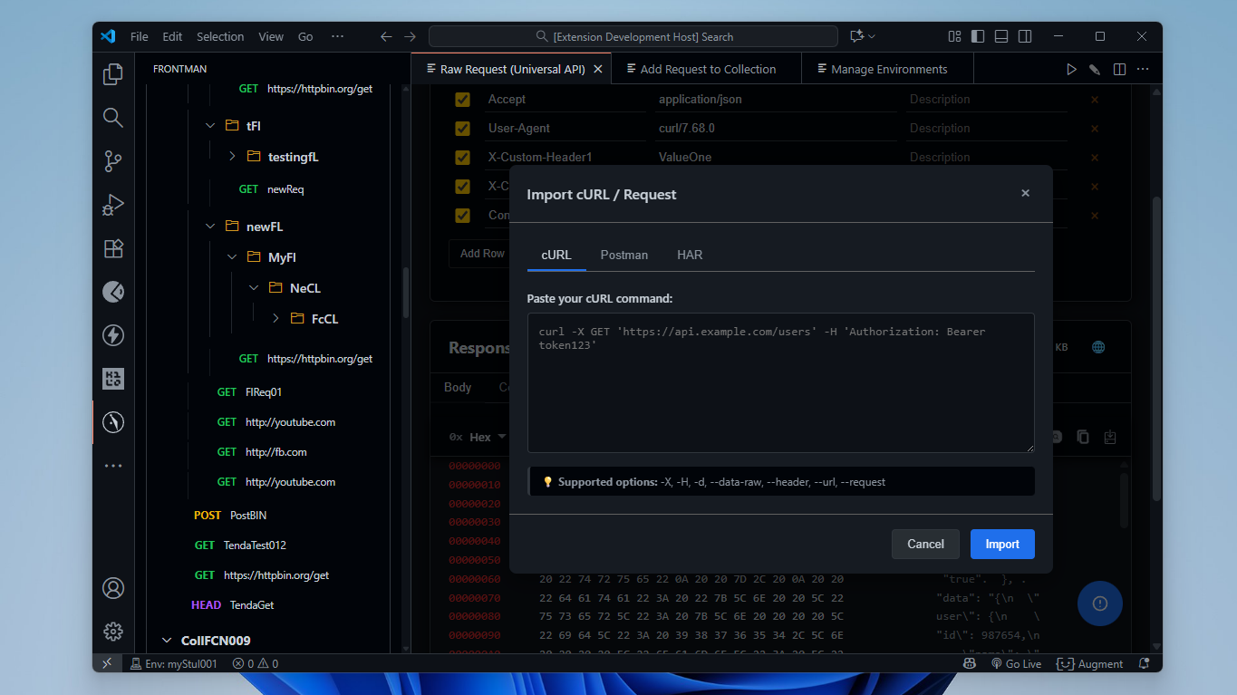1237x695 pixels.
Task: Collapse the tFl folder
Action: (210, 126)
